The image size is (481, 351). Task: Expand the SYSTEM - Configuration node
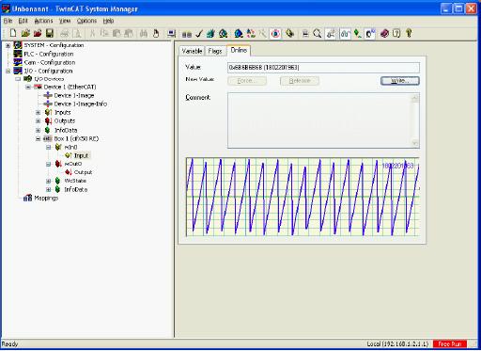tap(8, 45)
